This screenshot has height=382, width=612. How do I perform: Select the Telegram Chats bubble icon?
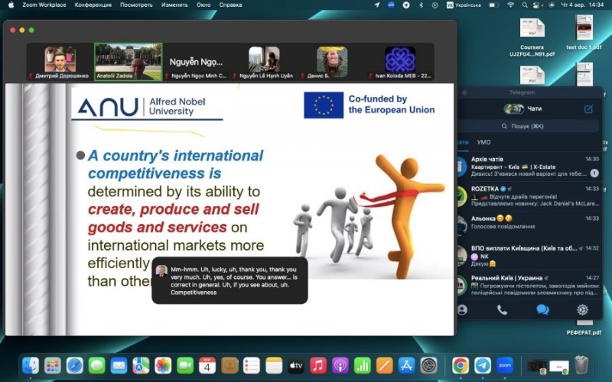[542, 309]
